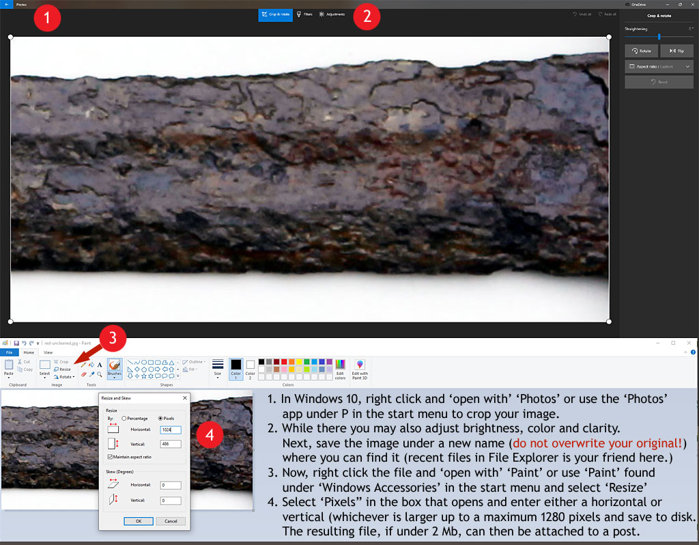The image size is (699, 545).
Task: Select the Color 1 box
Action: pos(236,369)
